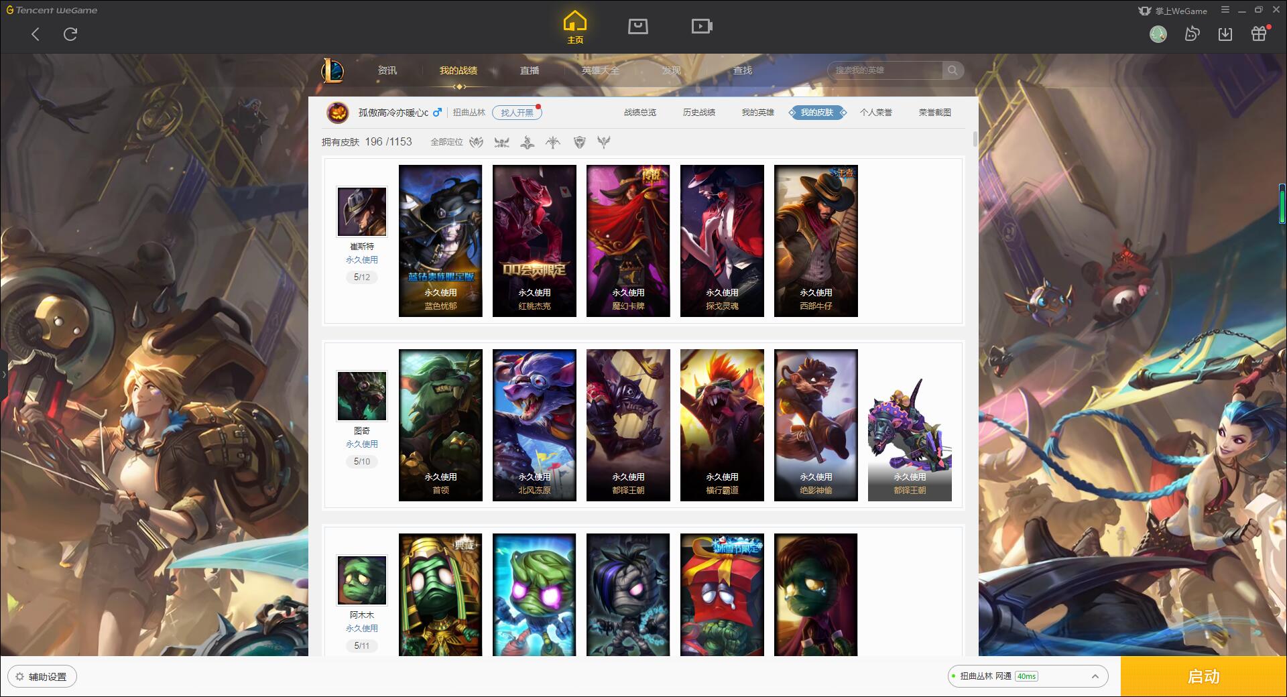Open the 荣誉截图 sub-tab

(x=934, y=113)
